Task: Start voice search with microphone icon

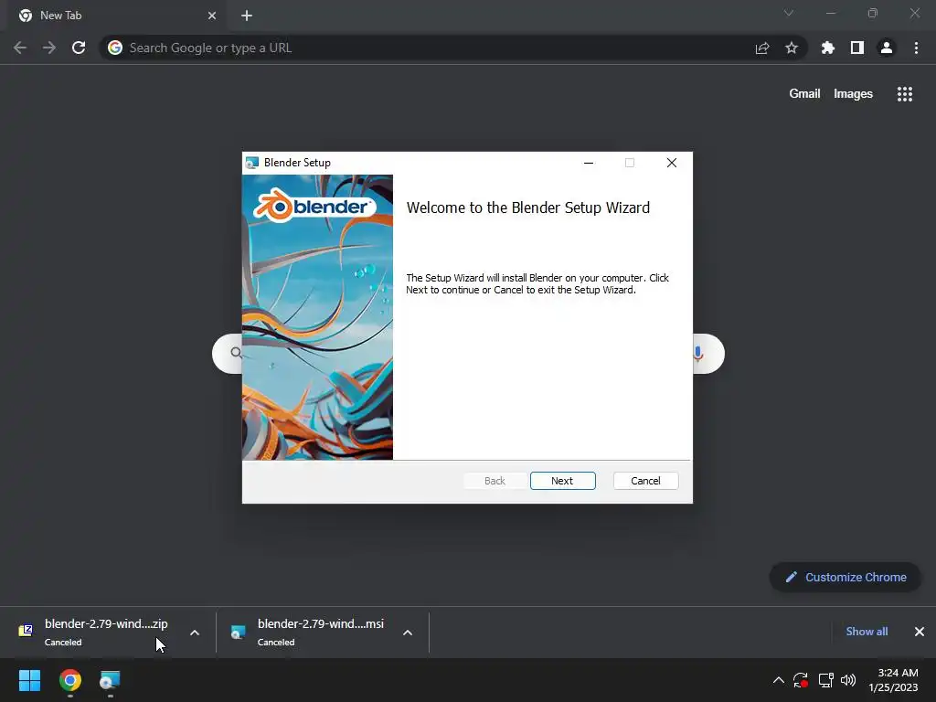Action: (x=697, y=354)
